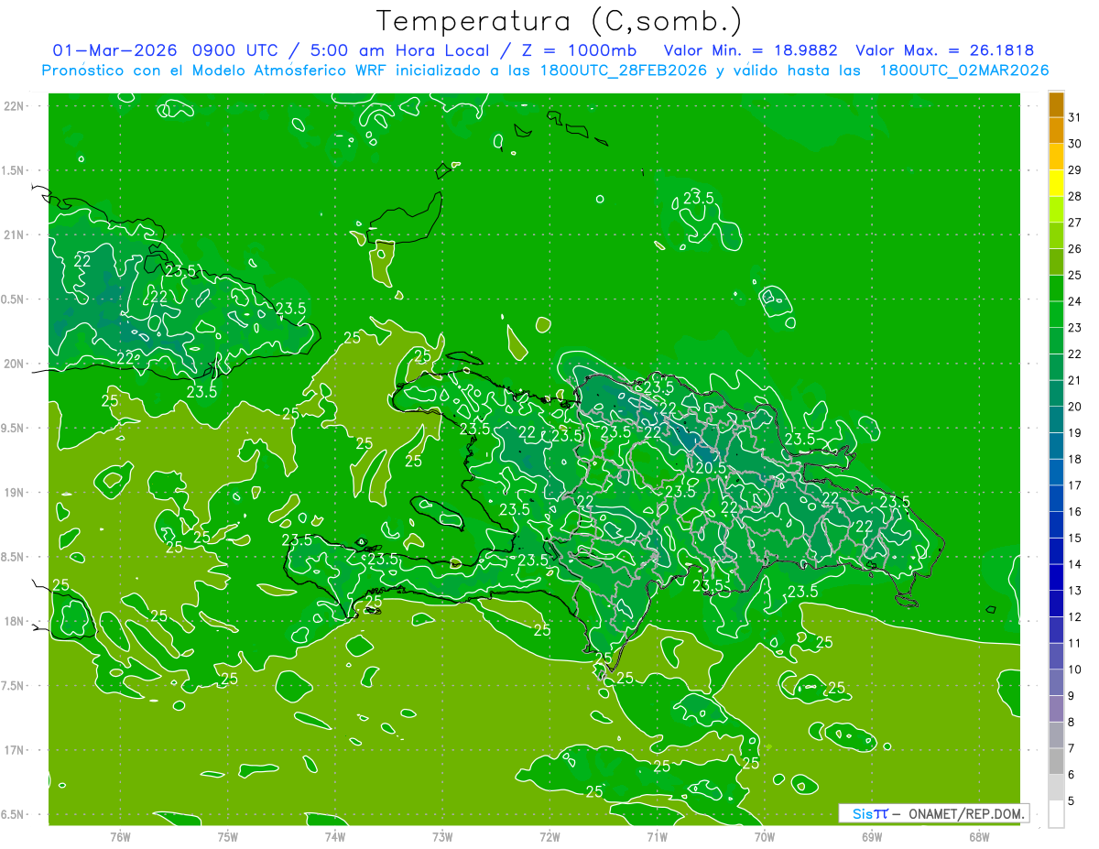Image resolution: width=1099 pixels, height=849 pixels.
Task: Click the purple swatch between 8 and 9
Action: (1056, 710)
